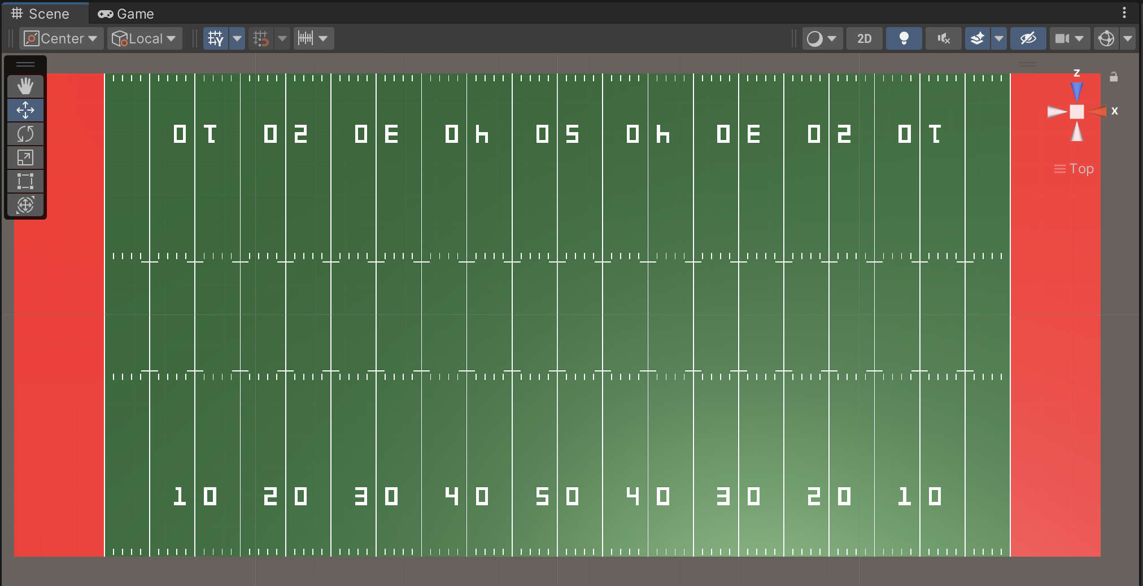
Task: Open the scene view more options menu
Action: (x=1124, y=12)
